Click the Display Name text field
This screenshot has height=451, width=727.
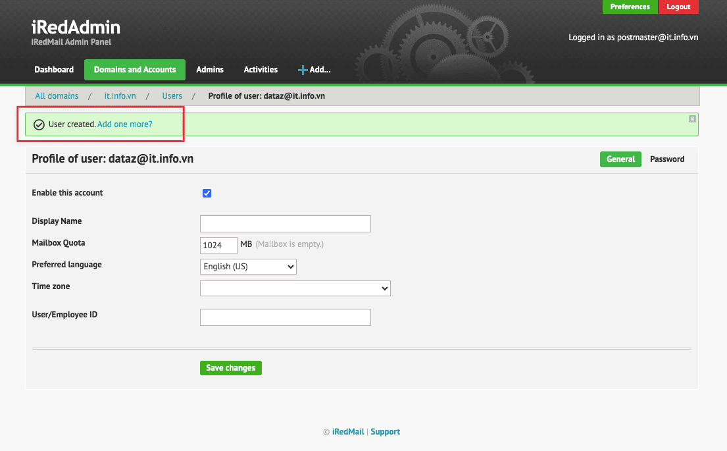click(285, 224)
